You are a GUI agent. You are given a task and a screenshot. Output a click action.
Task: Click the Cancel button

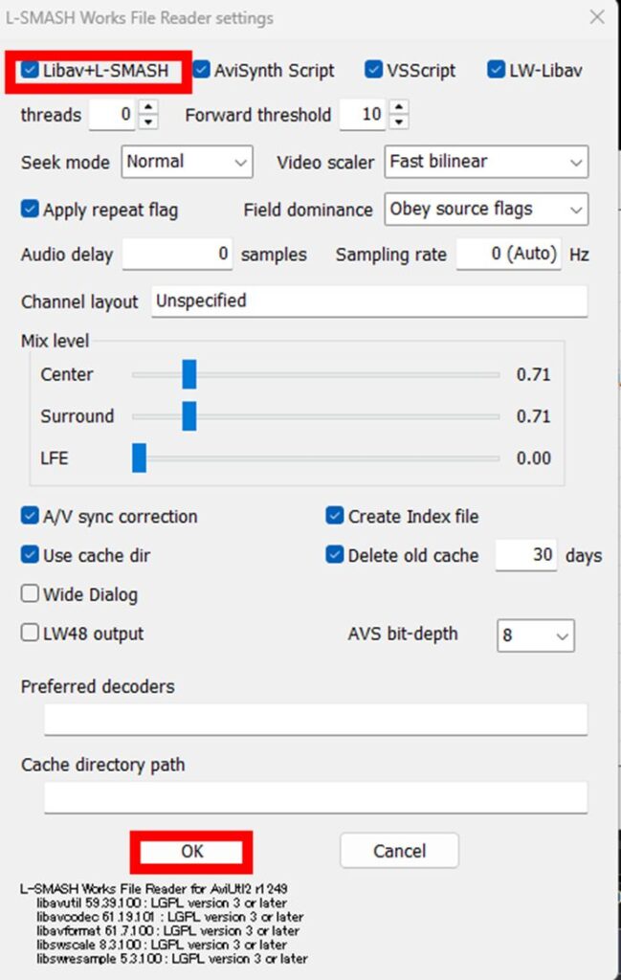pyautogui.click(x=399, y=851)
